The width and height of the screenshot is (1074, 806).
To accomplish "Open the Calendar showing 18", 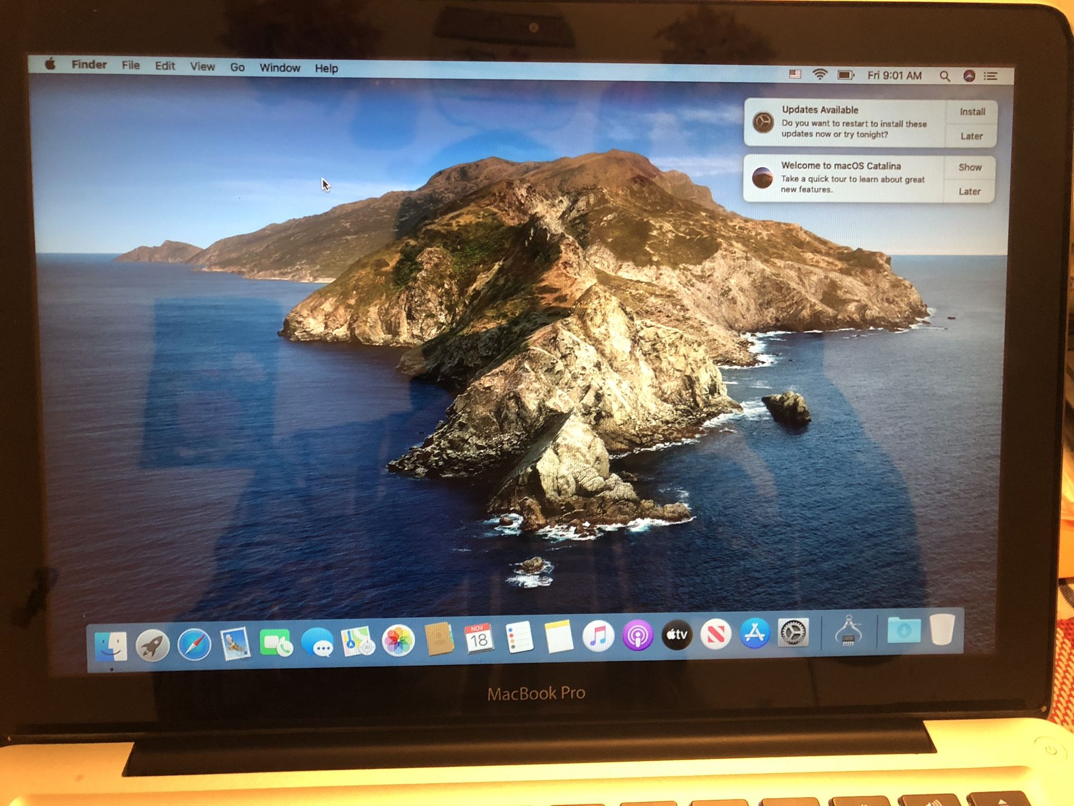I will pos(479,638).
